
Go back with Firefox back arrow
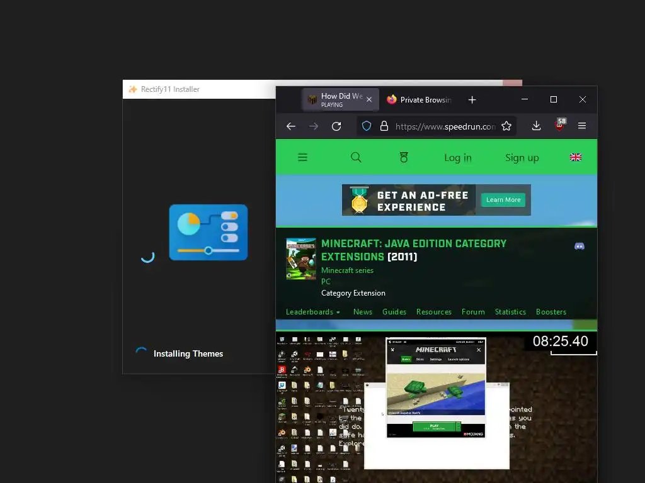pyautogui.click(x=291, y=126)
